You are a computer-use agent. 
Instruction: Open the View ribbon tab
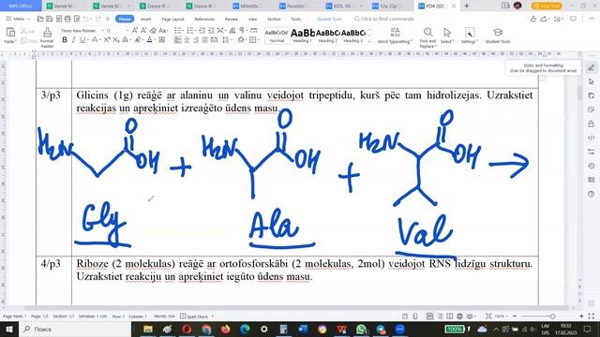point(252,19)
